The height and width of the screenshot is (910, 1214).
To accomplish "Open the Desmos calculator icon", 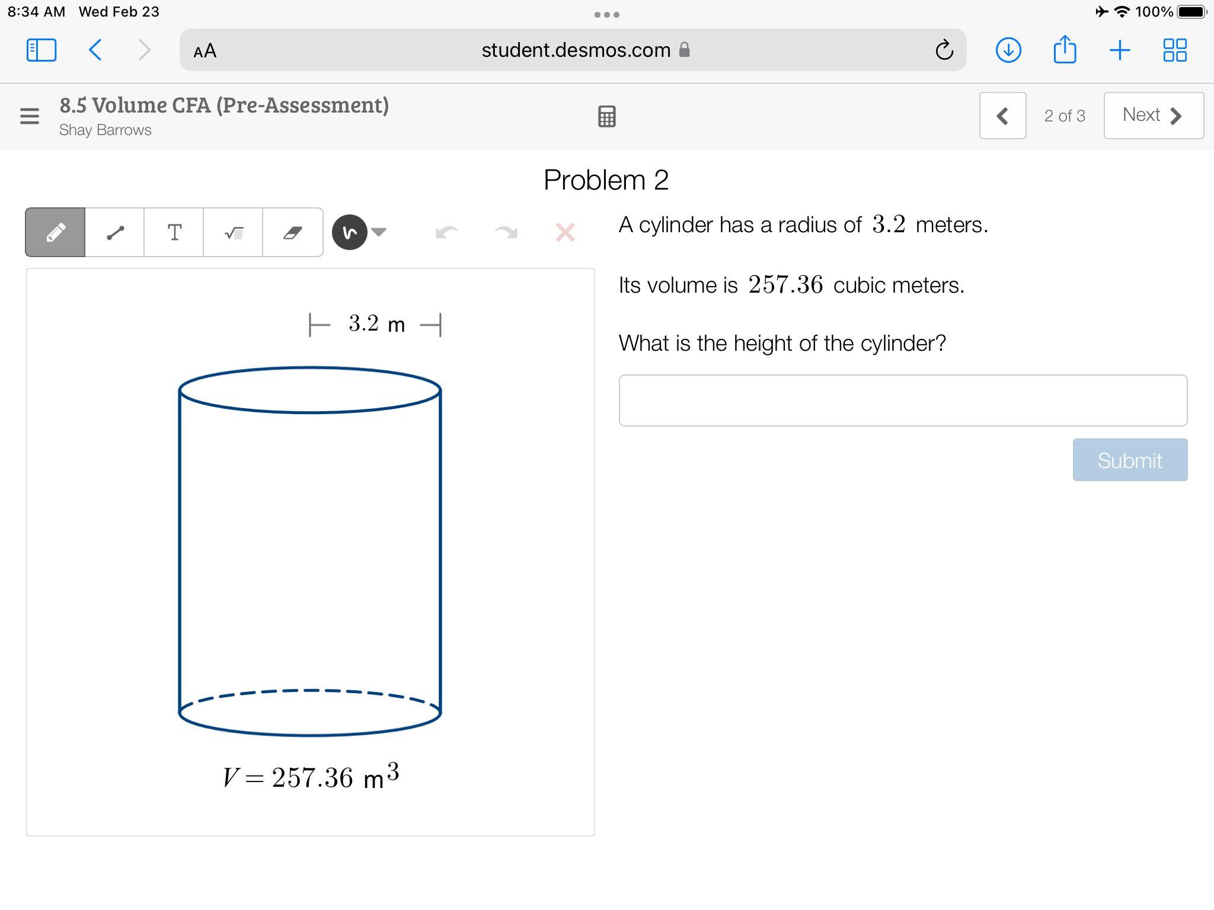I will (606, 116).
